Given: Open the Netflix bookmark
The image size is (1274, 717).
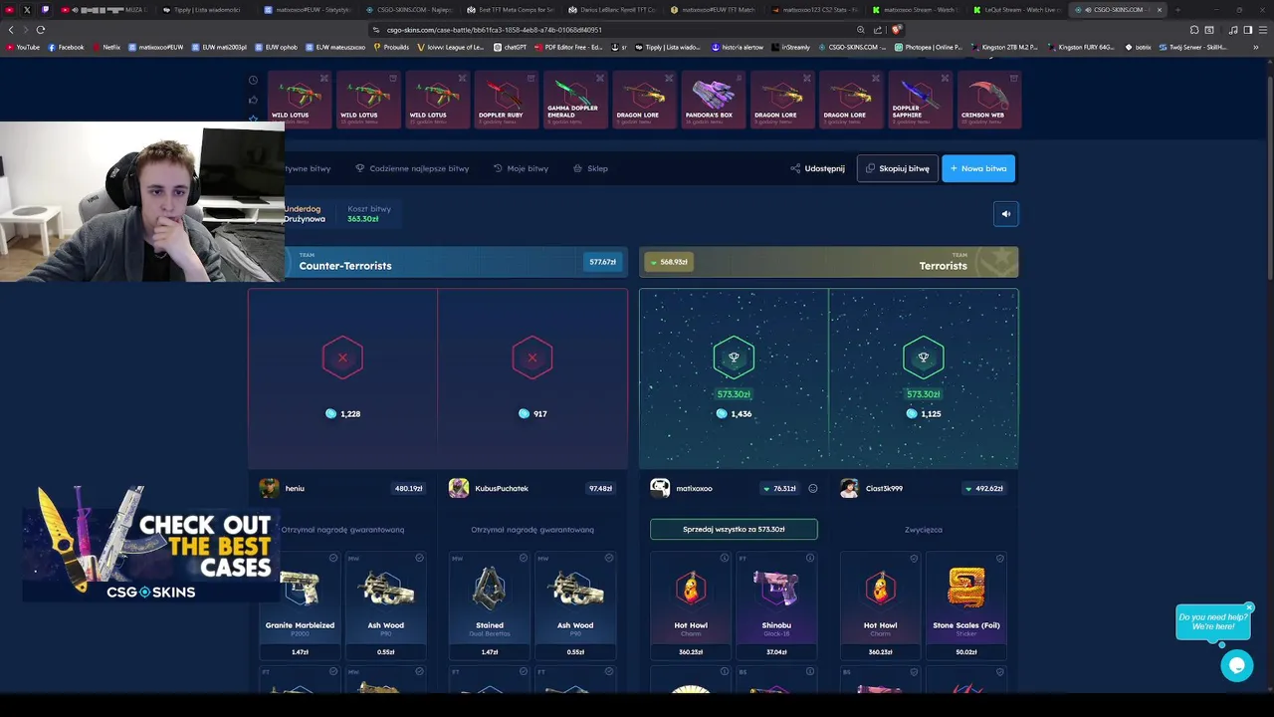Looking at the screenshot, I should pyautogui.click(x=106, y=47).
